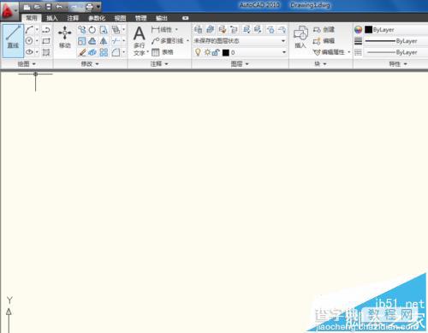428x333 pixels.
Task: Activate the Move (移动) tool
Action: [x=65, y=37]
